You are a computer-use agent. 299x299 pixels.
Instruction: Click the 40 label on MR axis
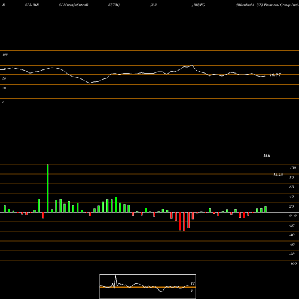pos(292,197)
